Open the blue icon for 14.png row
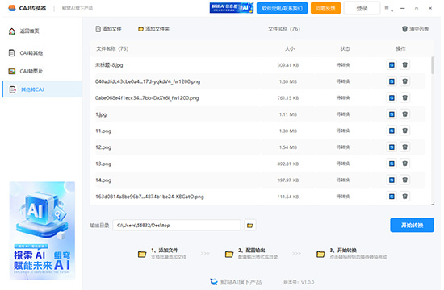This screenshot has height=290, width=444. pyautogui.click(x=392, y=180)
